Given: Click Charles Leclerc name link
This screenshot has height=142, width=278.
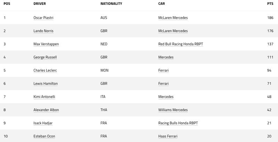Looking at the screenshot, I should click(45, 70).
